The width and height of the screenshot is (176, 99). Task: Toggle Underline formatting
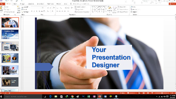point(37,11)
